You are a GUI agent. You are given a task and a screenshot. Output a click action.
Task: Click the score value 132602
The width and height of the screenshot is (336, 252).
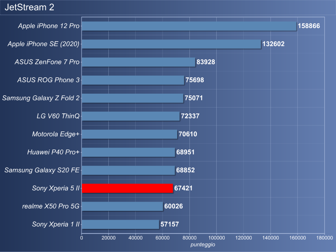click(273, 44)
